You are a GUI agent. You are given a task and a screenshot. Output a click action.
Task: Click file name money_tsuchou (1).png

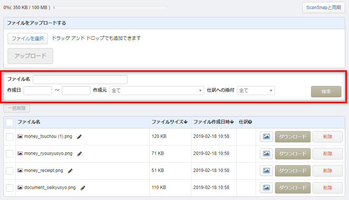tap(48, 136)
